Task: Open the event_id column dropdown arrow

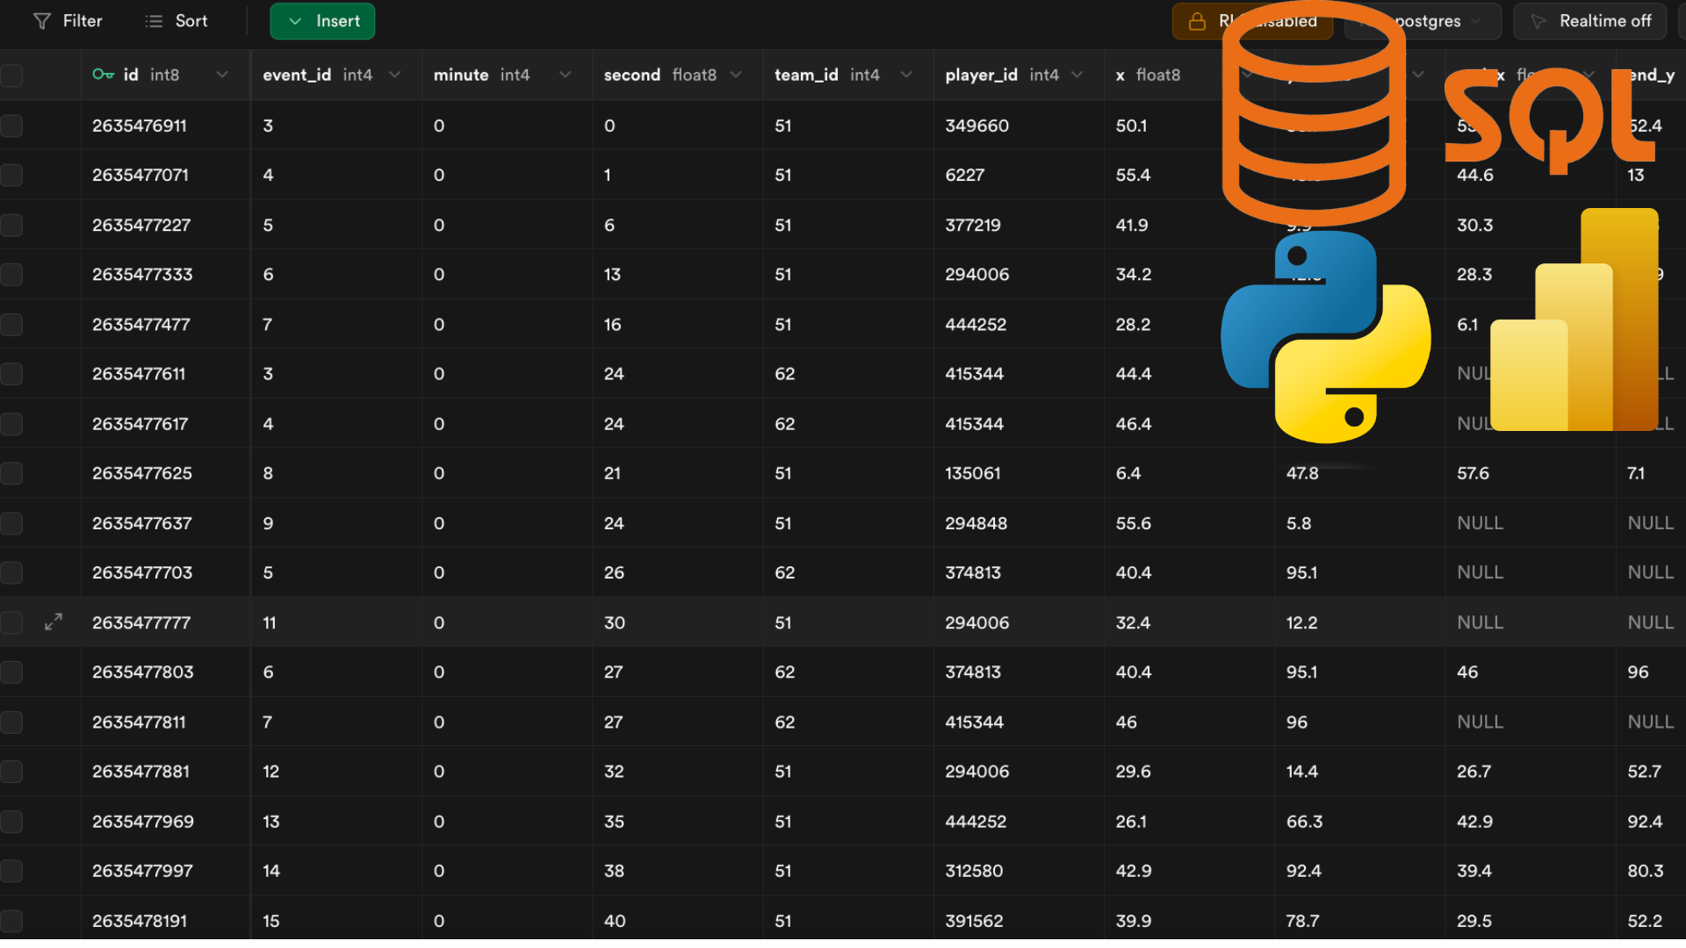Action: [395, 75]
